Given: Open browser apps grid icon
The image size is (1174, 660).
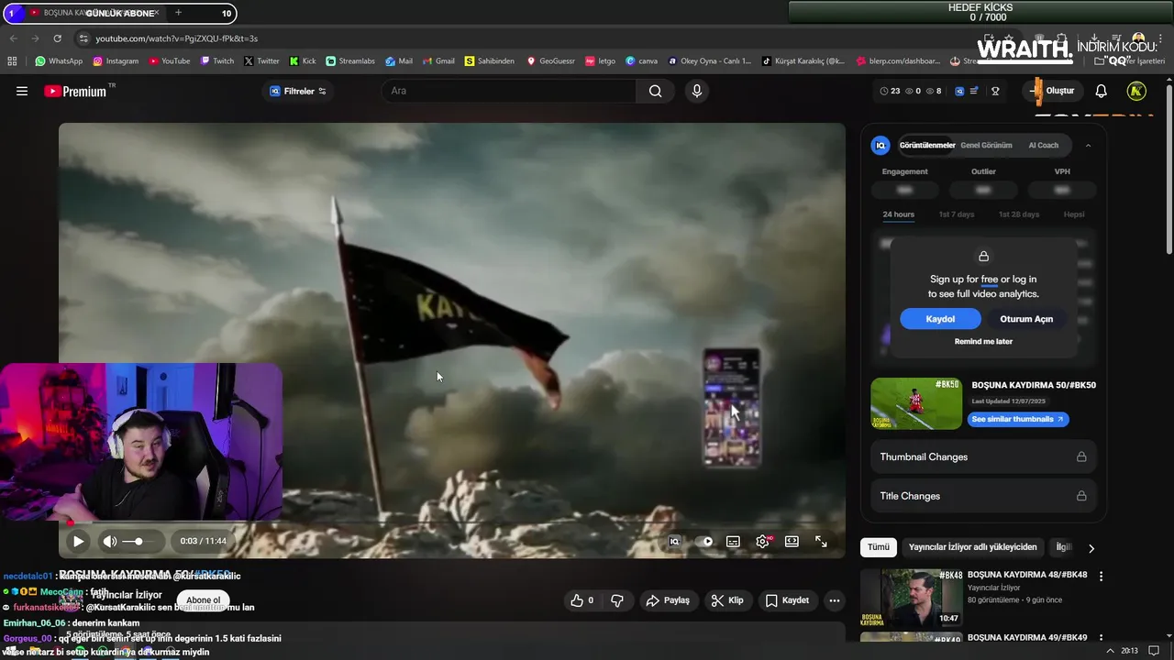Looking at the screenshot, I should pos(12,61).
